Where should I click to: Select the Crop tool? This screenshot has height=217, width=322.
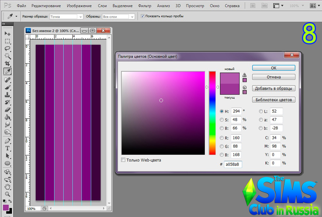[x=8, y=63]
